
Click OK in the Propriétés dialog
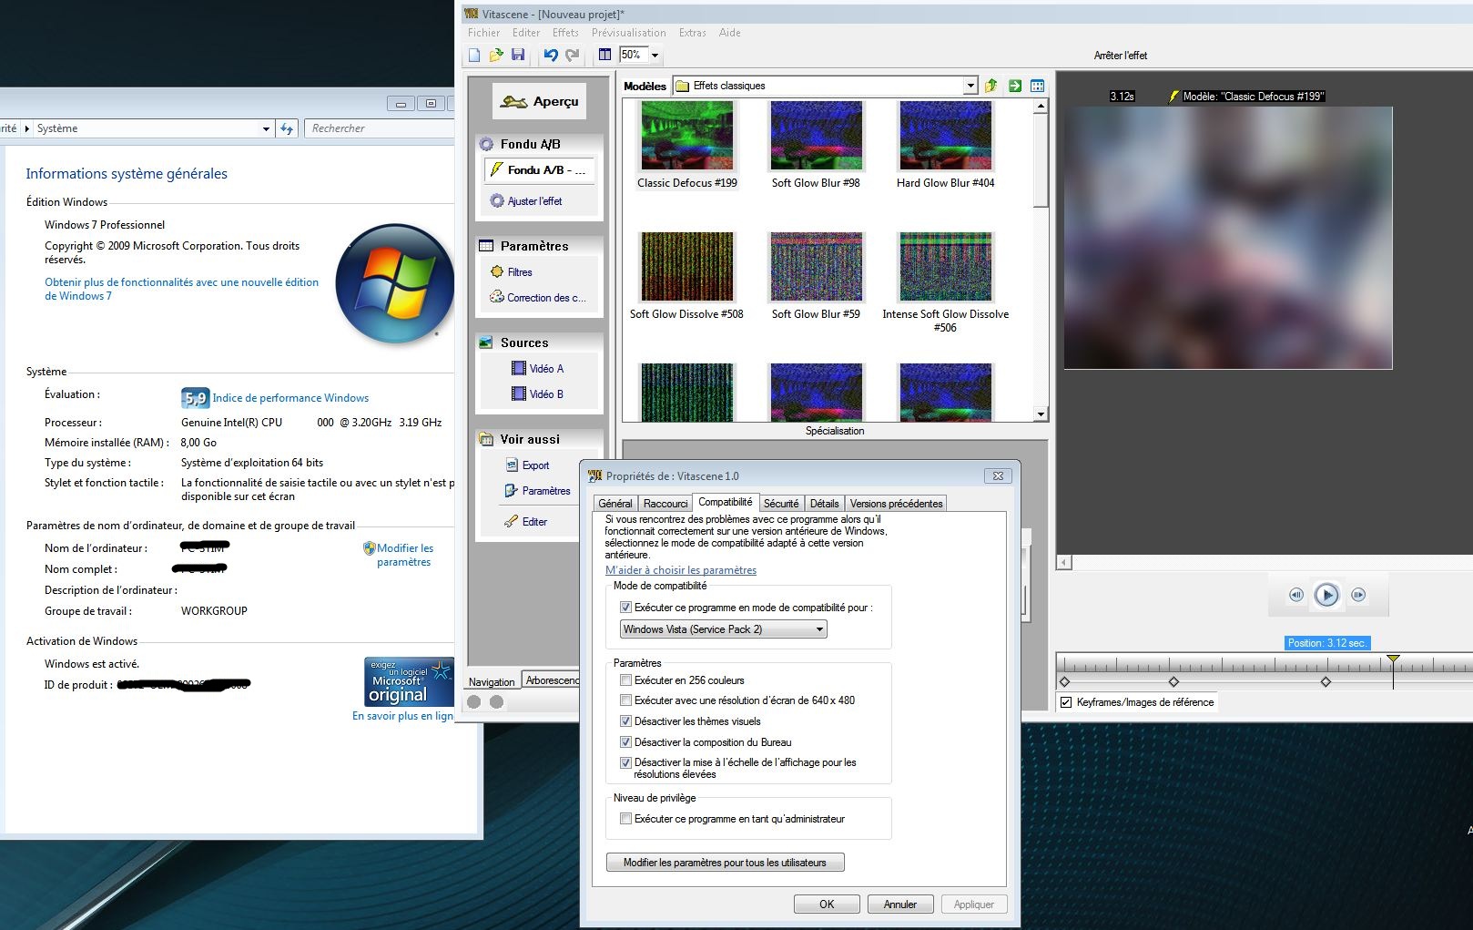(827, 904)
